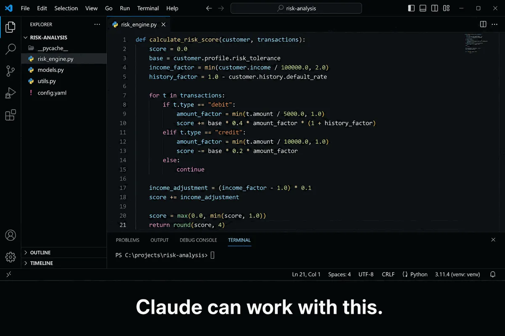Open the Edit menu
Screen dimensions: 505x336
coord(42,8)
